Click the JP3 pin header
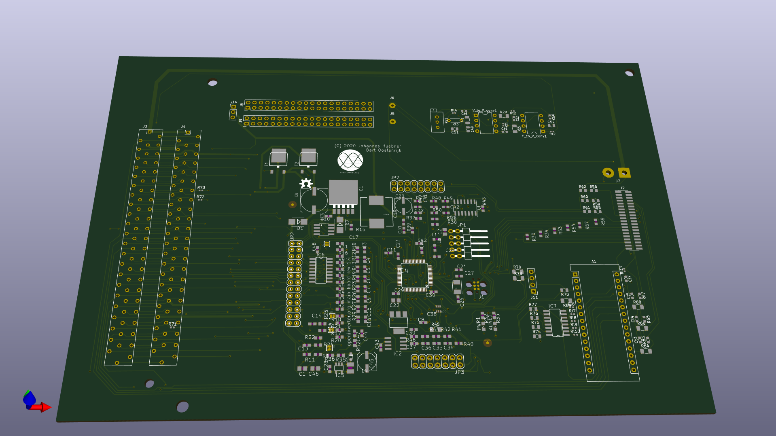 437,361
